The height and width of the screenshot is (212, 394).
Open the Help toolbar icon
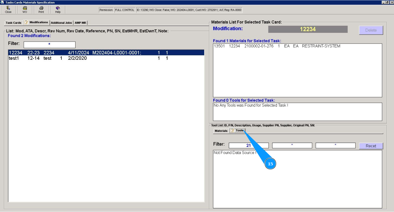point(58,10)
